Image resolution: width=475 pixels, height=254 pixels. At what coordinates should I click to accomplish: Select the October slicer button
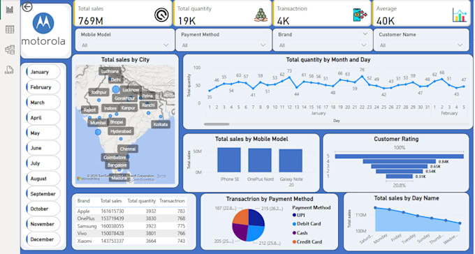[43, 209]
